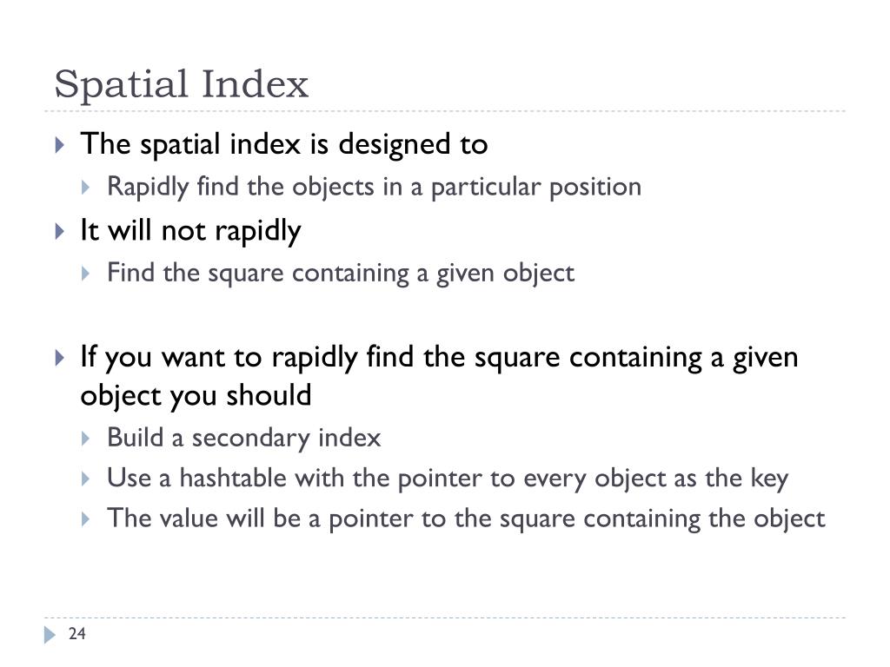Click the arrow bullet before 'Use a hashtable'

[x=86, y=479]
